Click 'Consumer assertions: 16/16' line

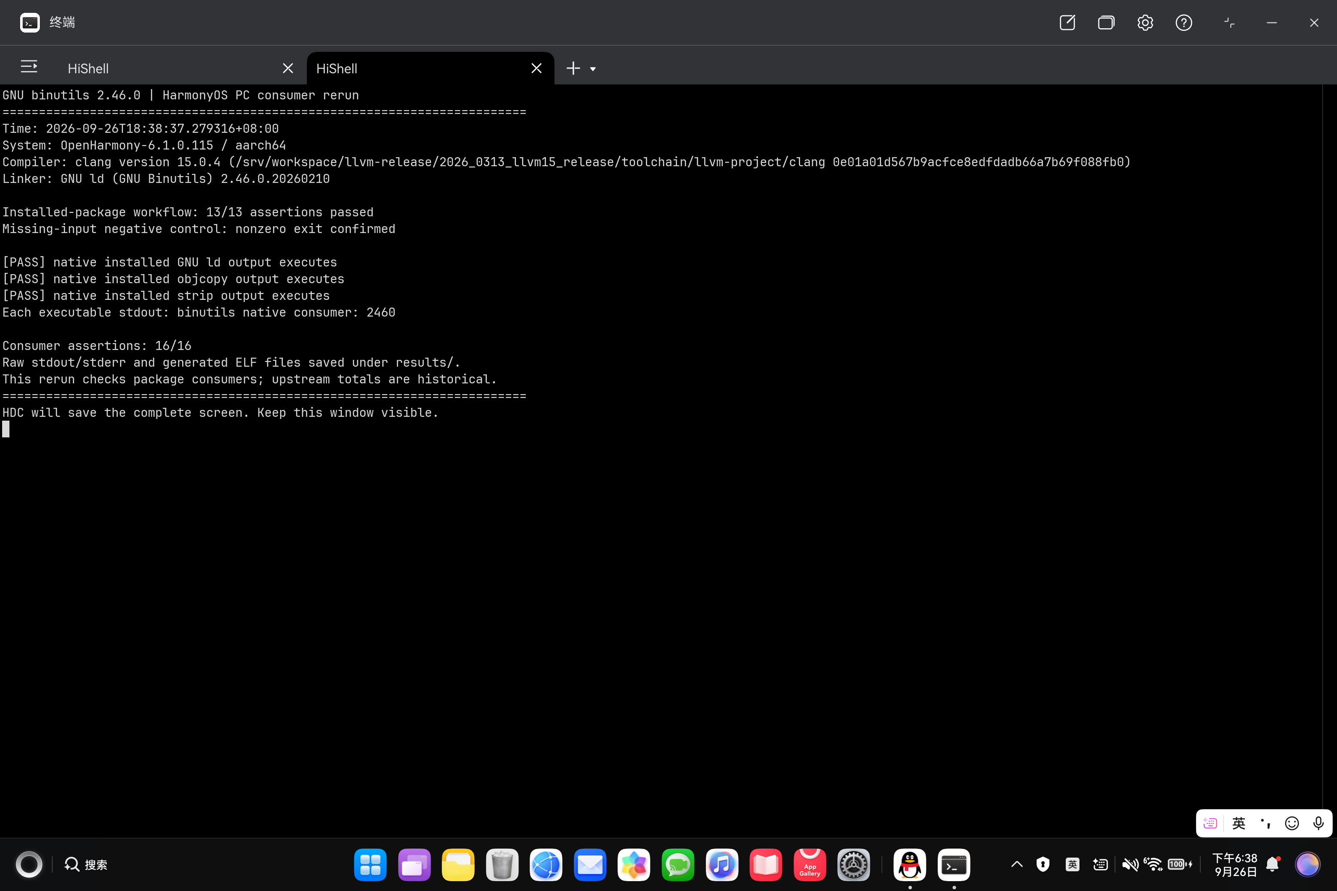click(97, 346)
